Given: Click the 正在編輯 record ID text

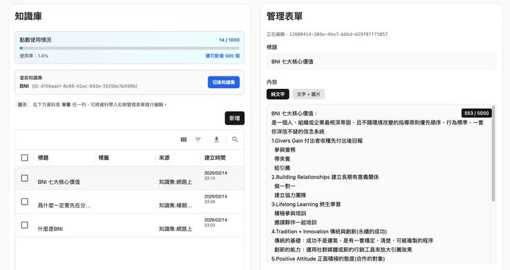Looking at the screenshot, I should pos(327,34).
